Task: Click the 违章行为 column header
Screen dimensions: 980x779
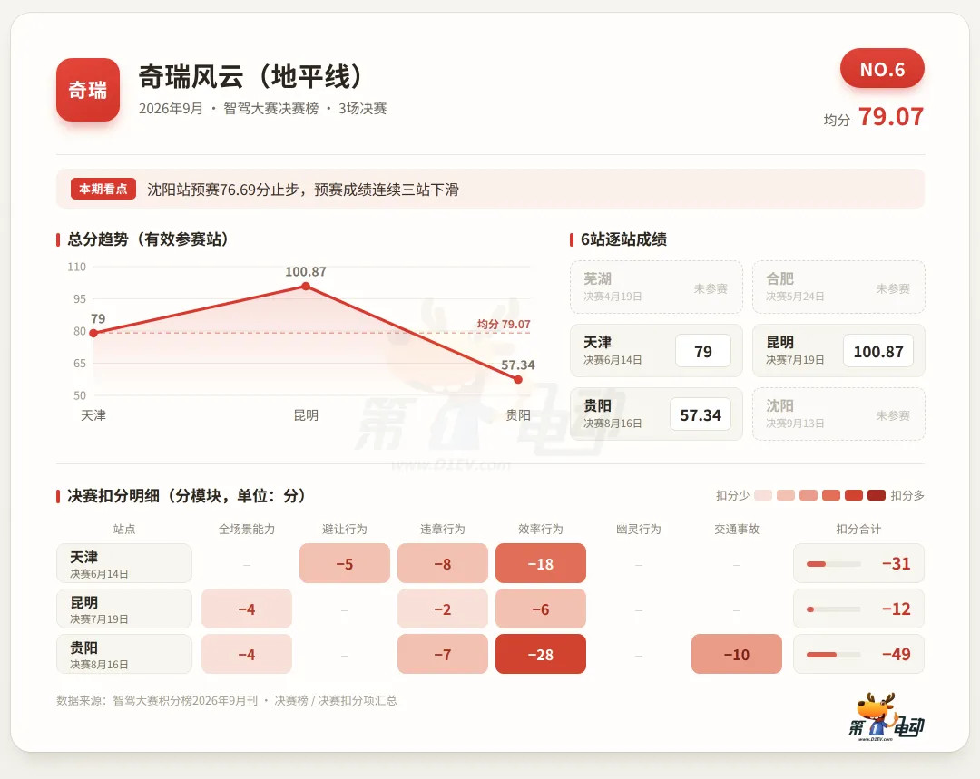Action: click(x=443, y=529)
